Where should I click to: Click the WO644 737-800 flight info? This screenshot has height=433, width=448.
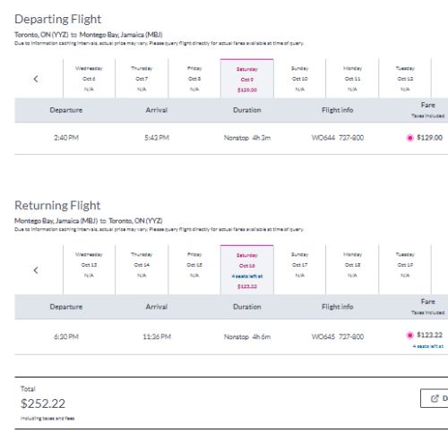tap(338, 138)
